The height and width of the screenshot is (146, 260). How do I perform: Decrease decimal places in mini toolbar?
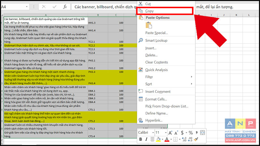pos(190,139)
